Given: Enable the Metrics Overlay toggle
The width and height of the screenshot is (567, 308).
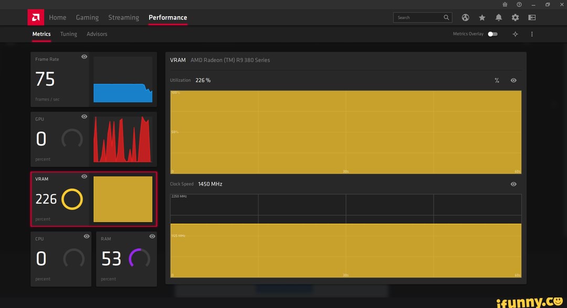Looking at the screenshot, I should 492,34.
